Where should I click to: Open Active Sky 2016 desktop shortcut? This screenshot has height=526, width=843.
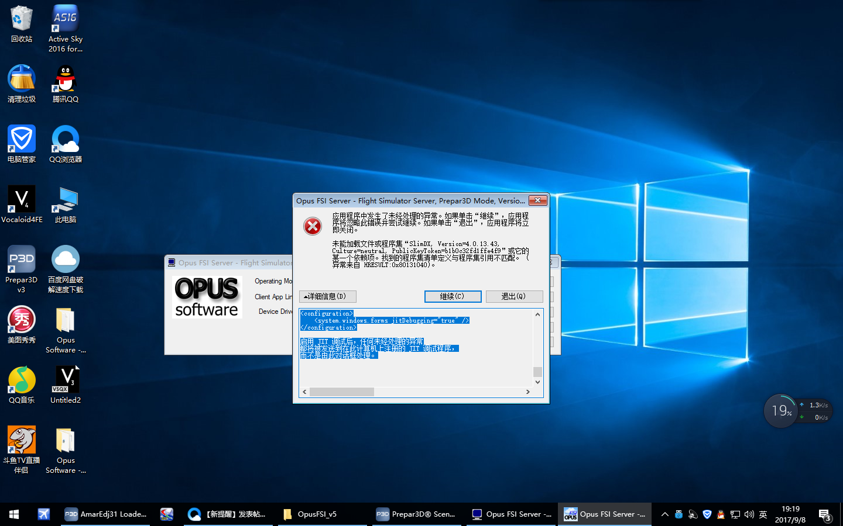click(65, 19)
